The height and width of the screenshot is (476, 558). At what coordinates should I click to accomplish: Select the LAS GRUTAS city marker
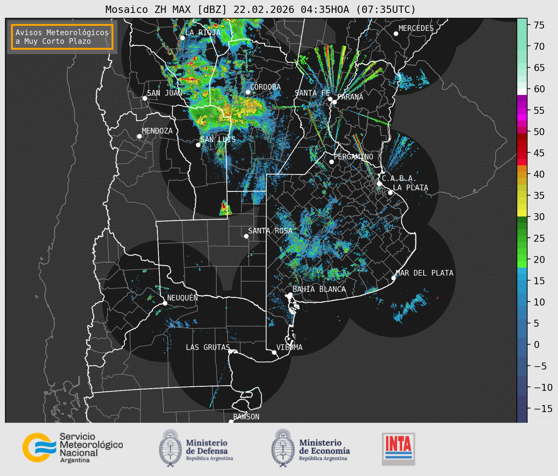point(231,352)
